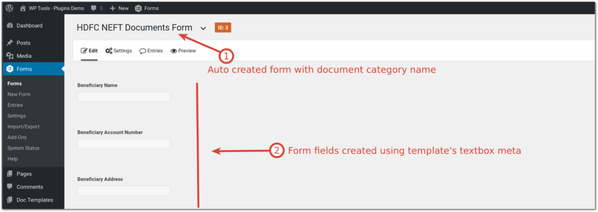This screenshot has width=598, height=212.
Task: Open Settings submenu link in sidebar
Action: [16, 116]
